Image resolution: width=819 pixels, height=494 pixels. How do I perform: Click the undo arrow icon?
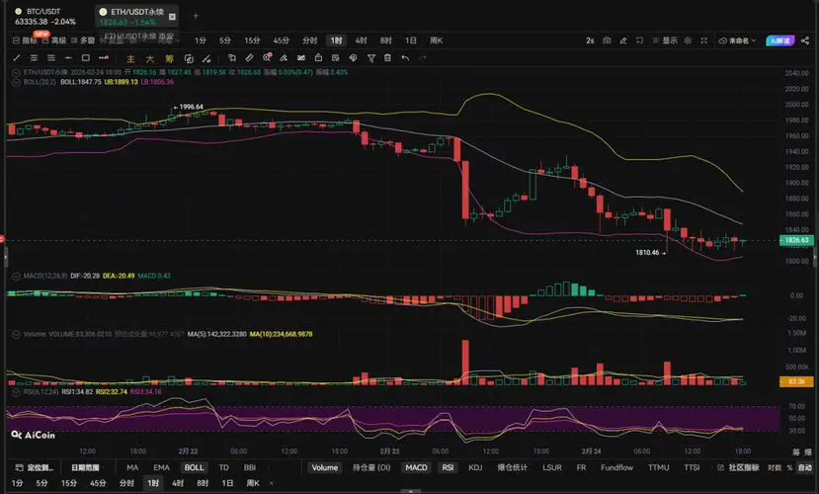pyautogui.click(x=405, y=58)
